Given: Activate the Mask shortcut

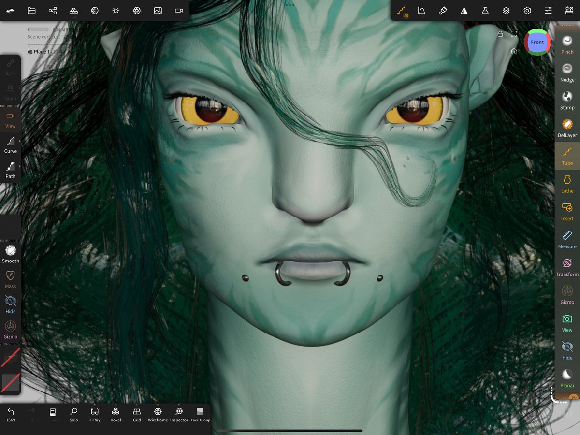Looking at the screenshot, I should click(x=11, y=279).
